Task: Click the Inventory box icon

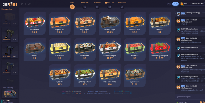Action: 97,7
